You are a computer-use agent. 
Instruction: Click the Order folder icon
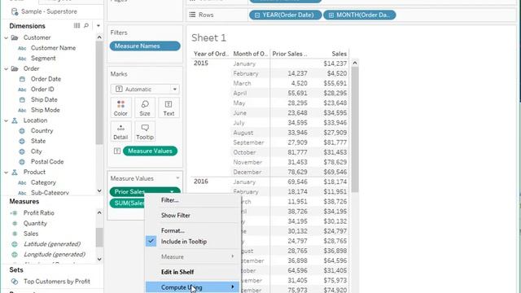tap(15, 68)
